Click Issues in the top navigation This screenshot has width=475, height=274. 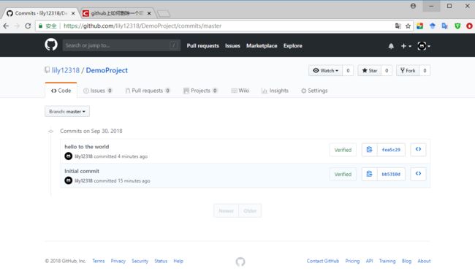(x=232, y=46)
